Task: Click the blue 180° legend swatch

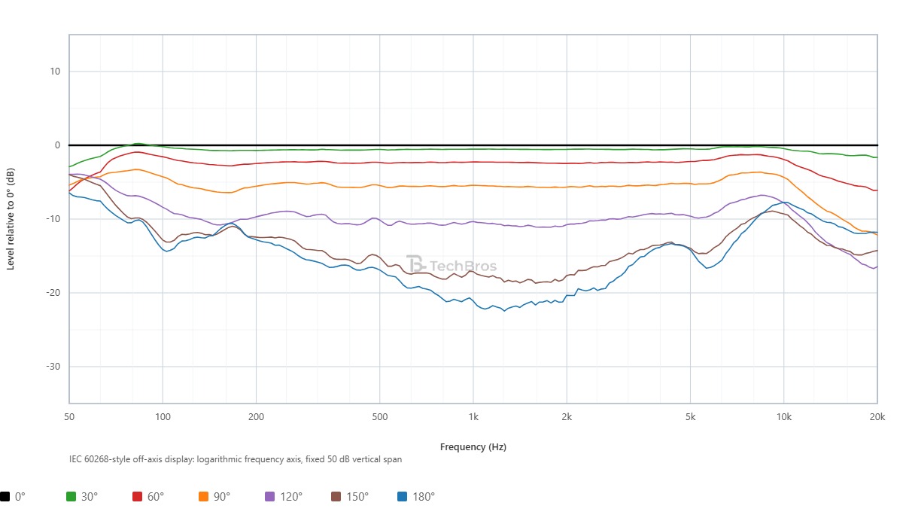Action: (x=403, y=497)
